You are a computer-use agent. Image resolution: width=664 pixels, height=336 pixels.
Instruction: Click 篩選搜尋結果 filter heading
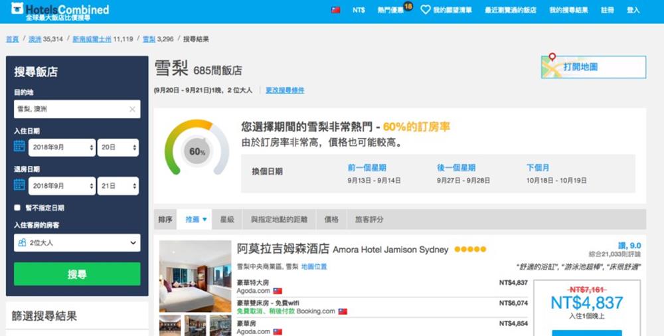pos(44,316)
